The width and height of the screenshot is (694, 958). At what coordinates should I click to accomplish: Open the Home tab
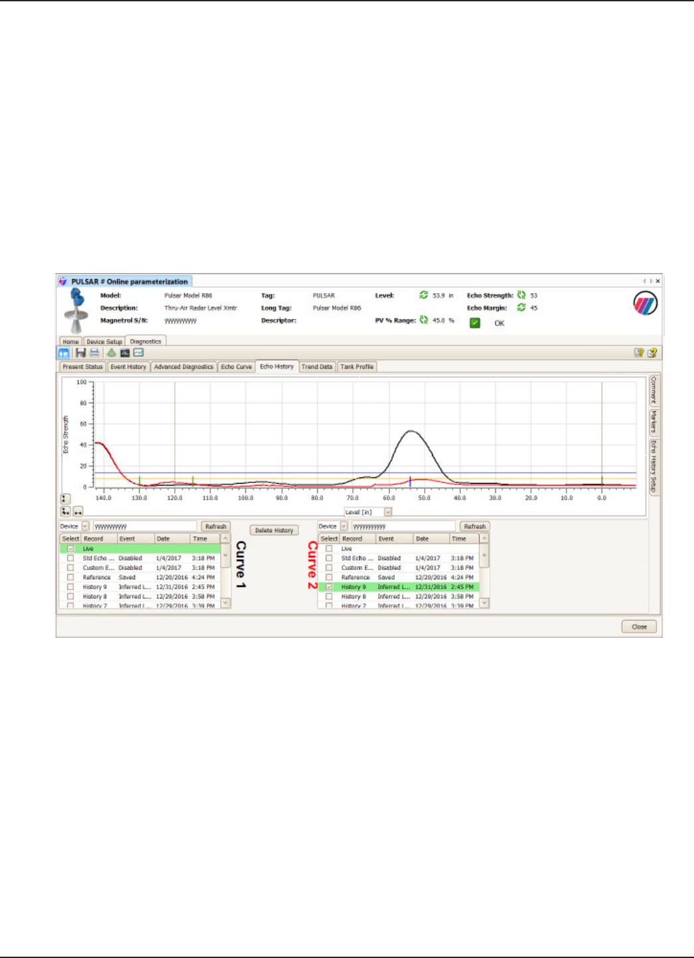click(x=70, y=341)
